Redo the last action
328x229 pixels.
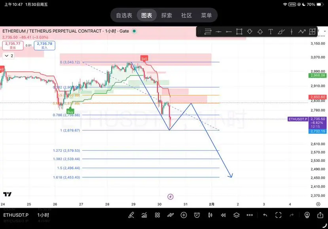[x=292, y=215]
